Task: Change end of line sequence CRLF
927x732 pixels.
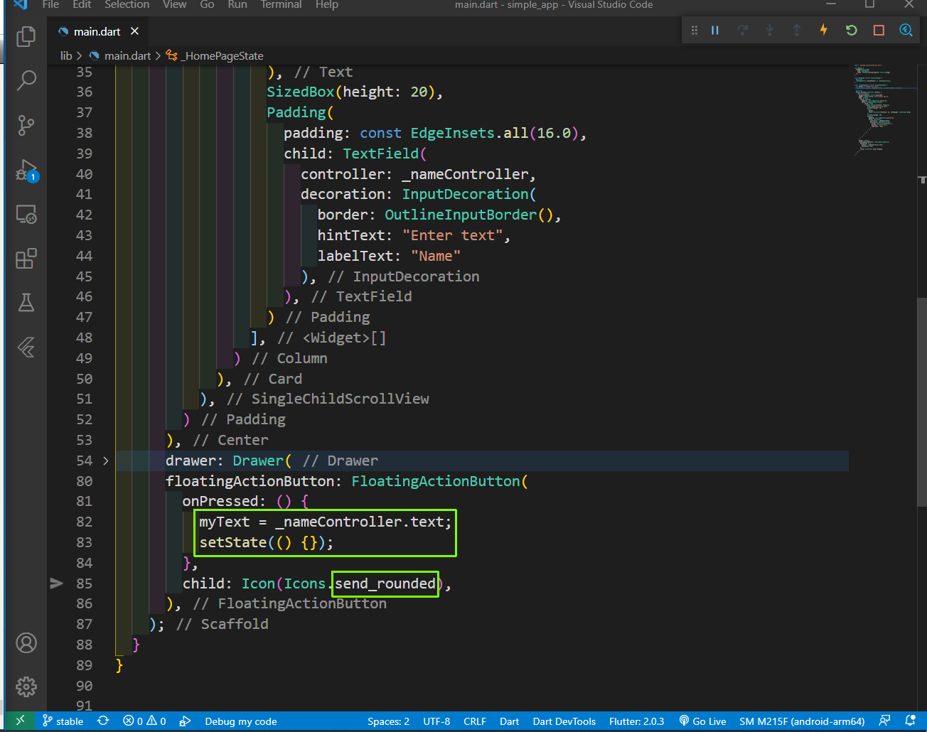Action: coord(475,721)
